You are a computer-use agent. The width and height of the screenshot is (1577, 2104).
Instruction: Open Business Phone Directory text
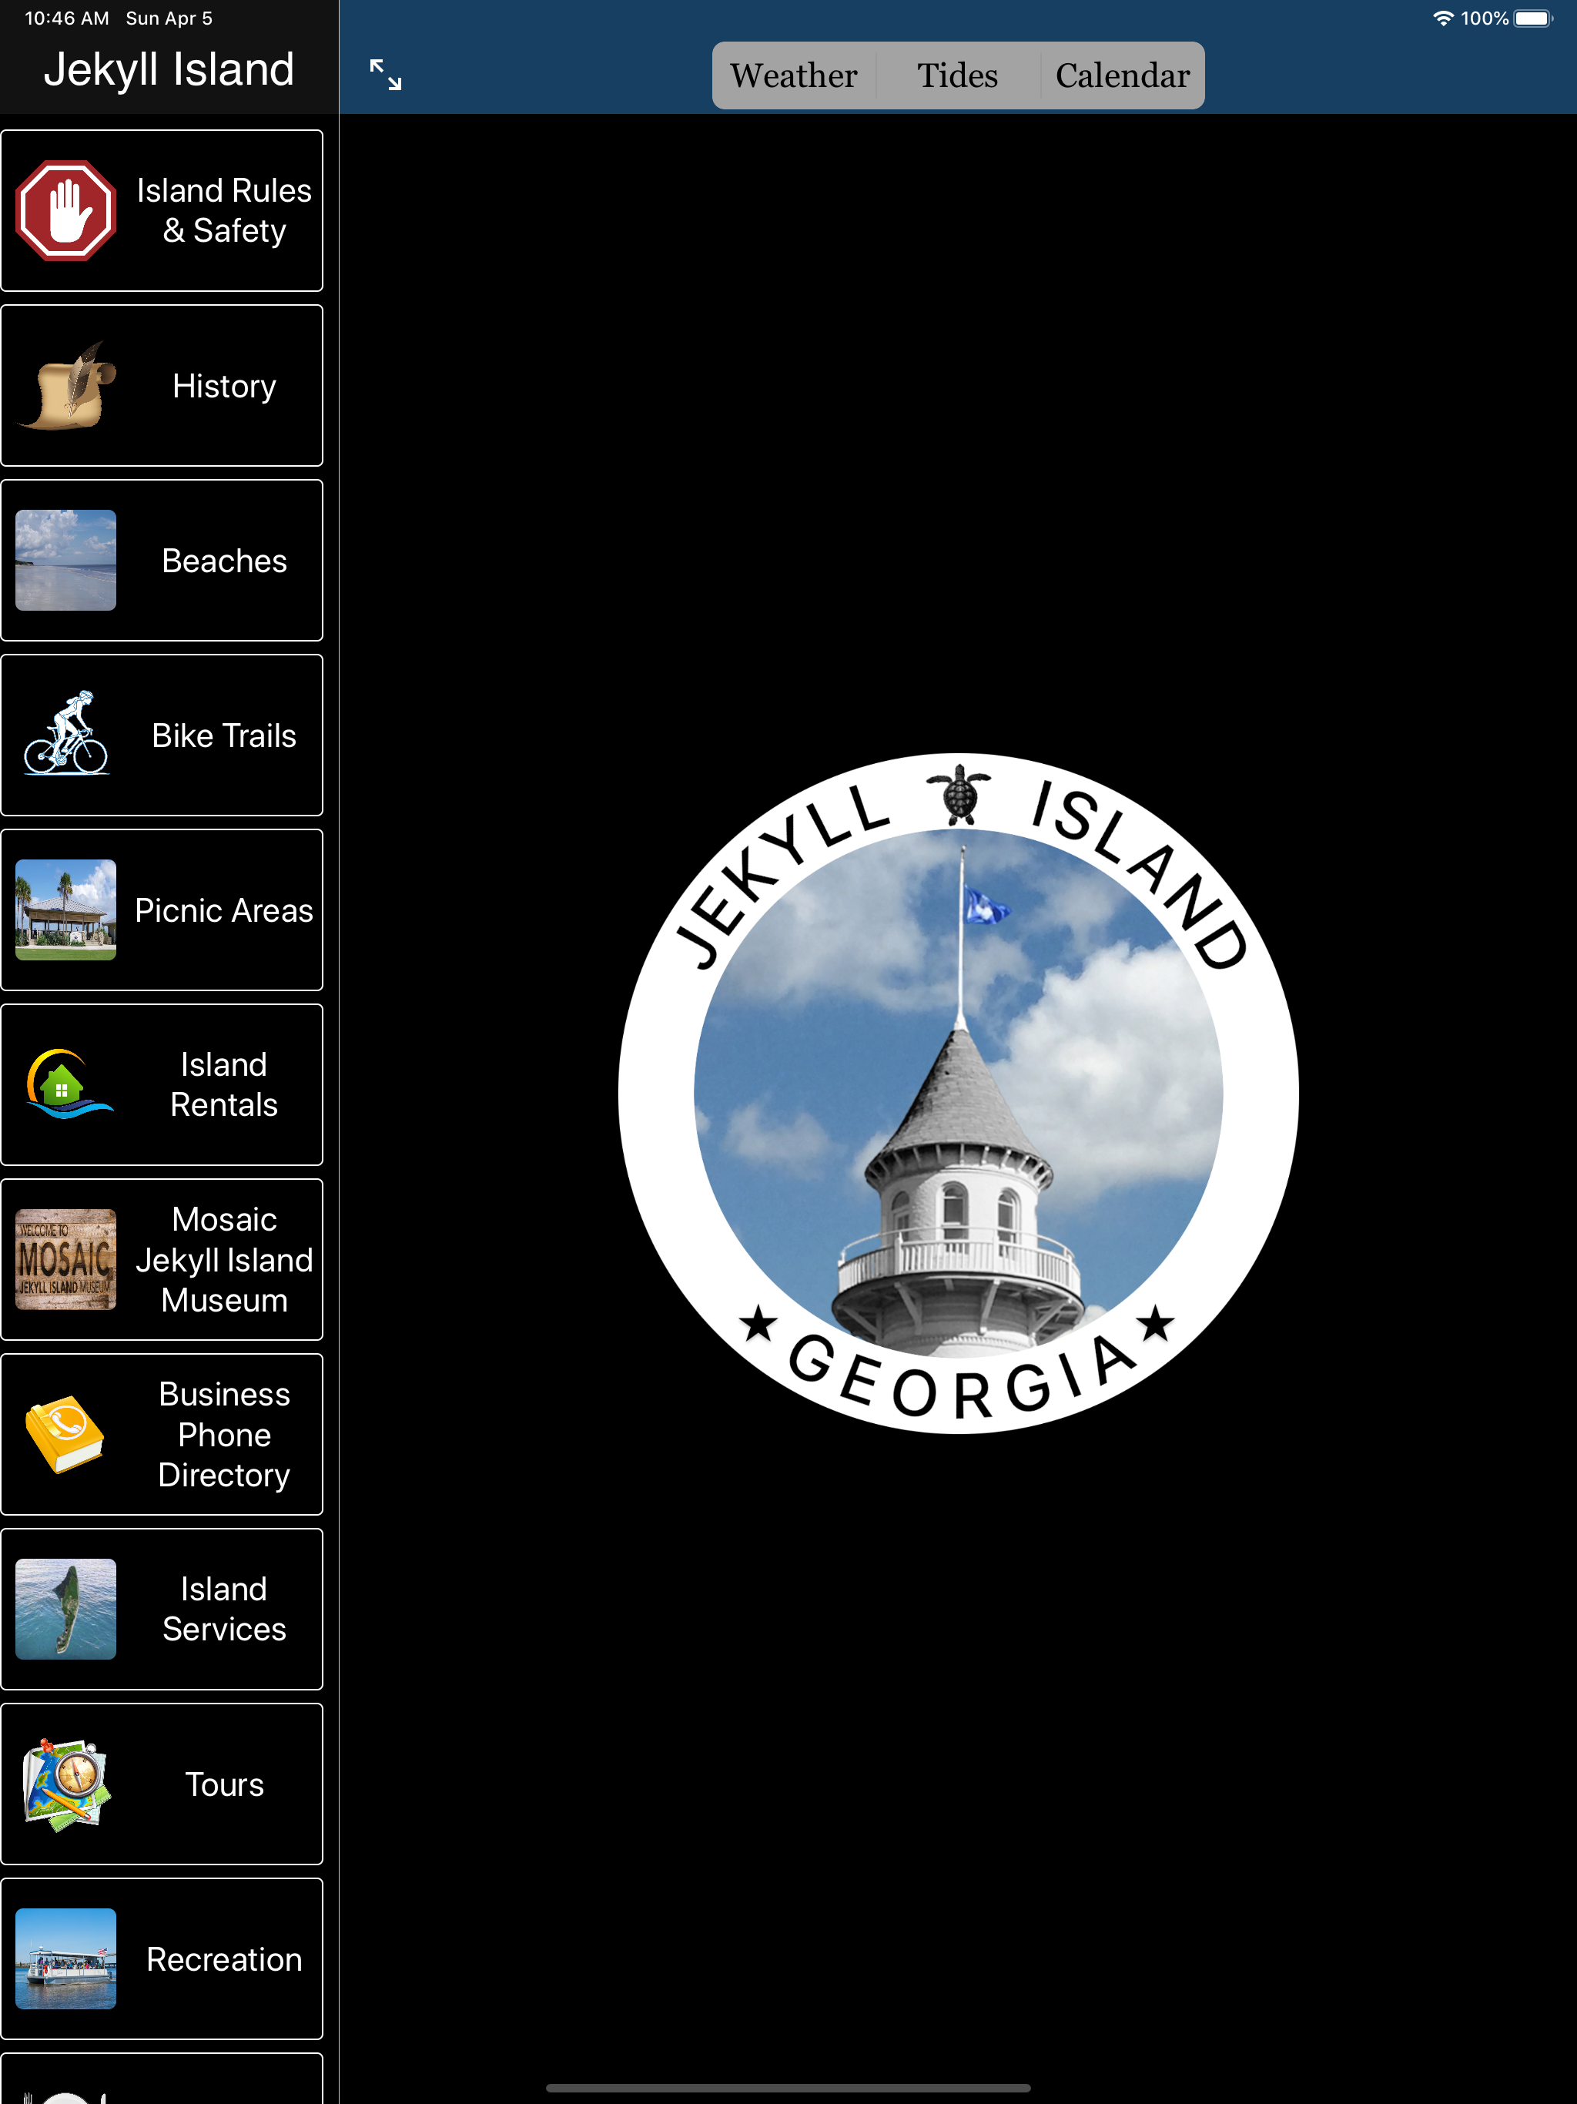click(x=225, y=1435)
